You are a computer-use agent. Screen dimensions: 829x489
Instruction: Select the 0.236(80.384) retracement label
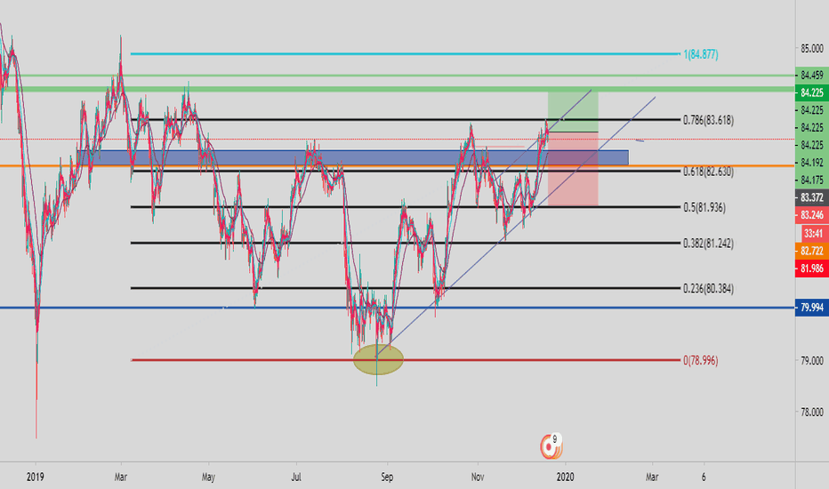pyautogui.click(x=707, y=288)
